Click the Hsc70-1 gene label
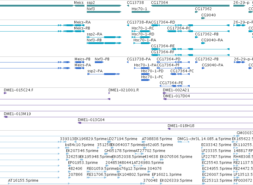253x185 pixels. (139, 9)
